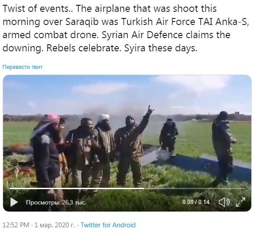
Task: Click the 'Просмотры: 26,3 тыс.' view count
Action: point(56,202)
